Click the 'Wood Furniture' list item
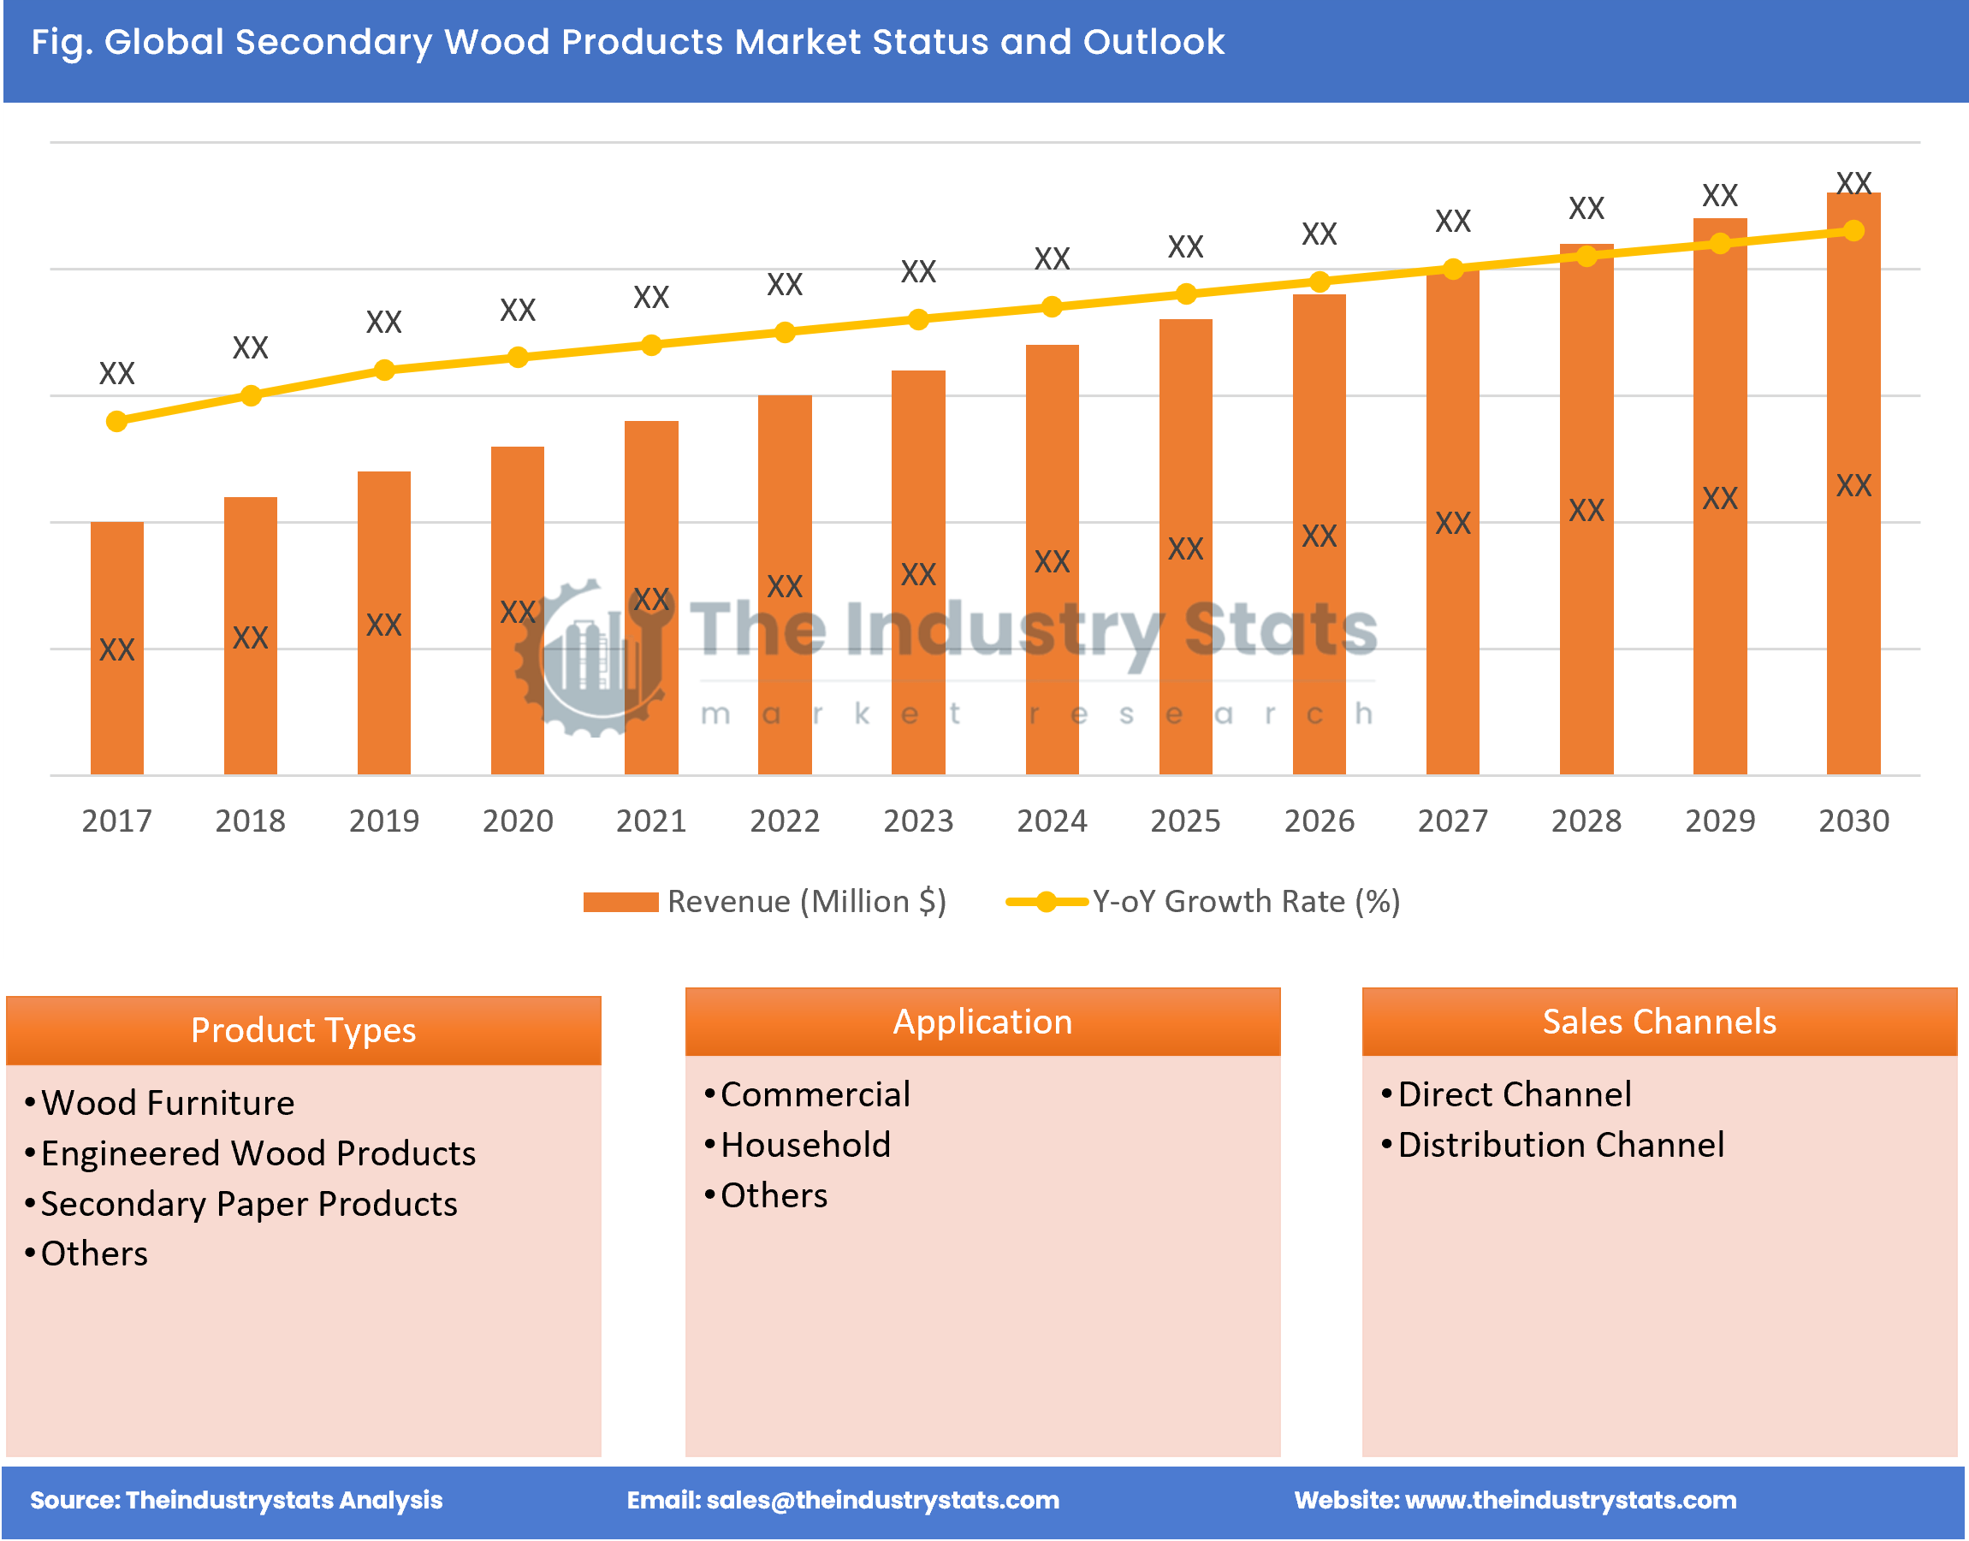Image resolution: width=1969 pixels, height=1541 pixels. [x=168, y=1103]
